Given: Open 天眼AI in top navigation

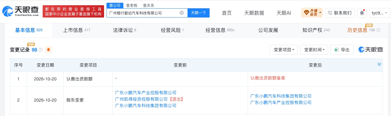Looking at the screenshot, I should [x=284, y=13].
